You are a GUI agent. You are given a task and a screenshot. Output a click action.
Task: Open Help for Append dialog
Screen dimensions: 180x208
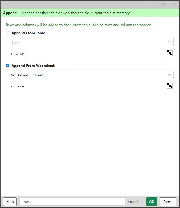(10, 202)
